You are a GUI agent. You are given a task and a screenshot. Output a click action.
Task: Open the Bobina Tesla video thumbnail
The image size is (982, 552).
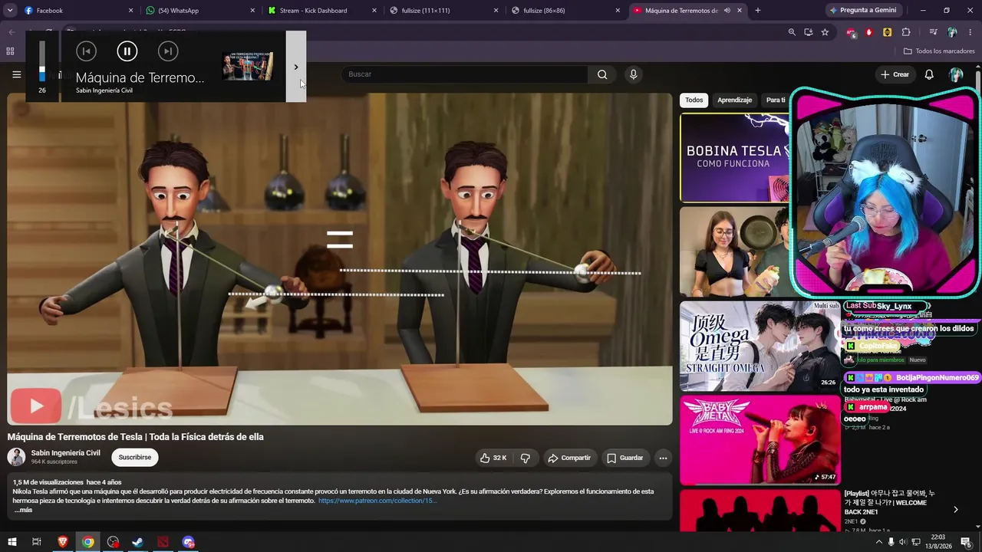coord(734,158)
